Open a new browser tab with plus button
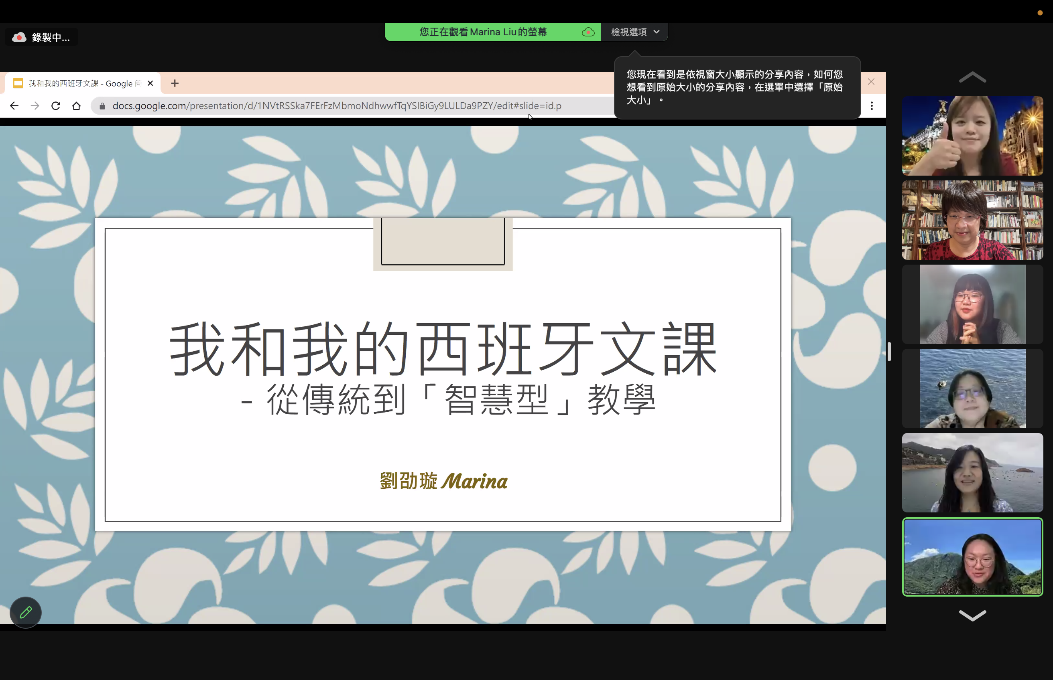Screen dimensions: 1053x680 point(175,83)
